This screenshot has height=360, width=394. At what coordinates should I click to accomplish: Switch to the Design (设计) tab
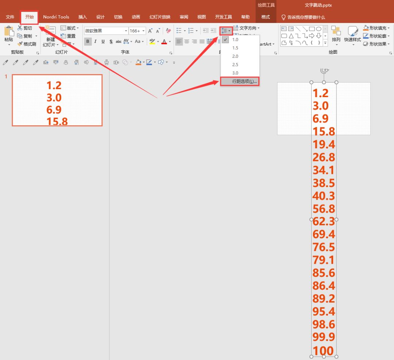click(100, 17)
